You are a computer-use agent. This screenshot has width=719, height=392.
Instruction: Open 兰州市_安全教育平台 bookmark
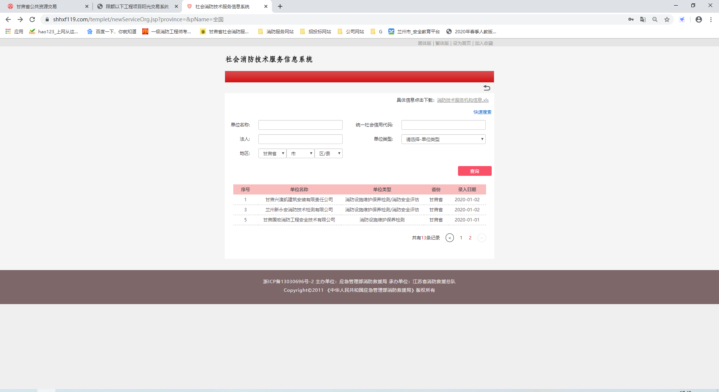click(x=414, y=31)
